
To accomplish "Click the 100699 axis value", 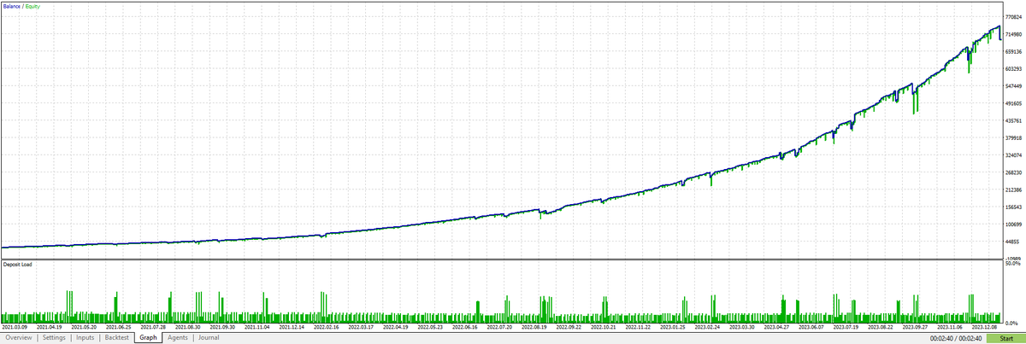I will pos(1015,224).
